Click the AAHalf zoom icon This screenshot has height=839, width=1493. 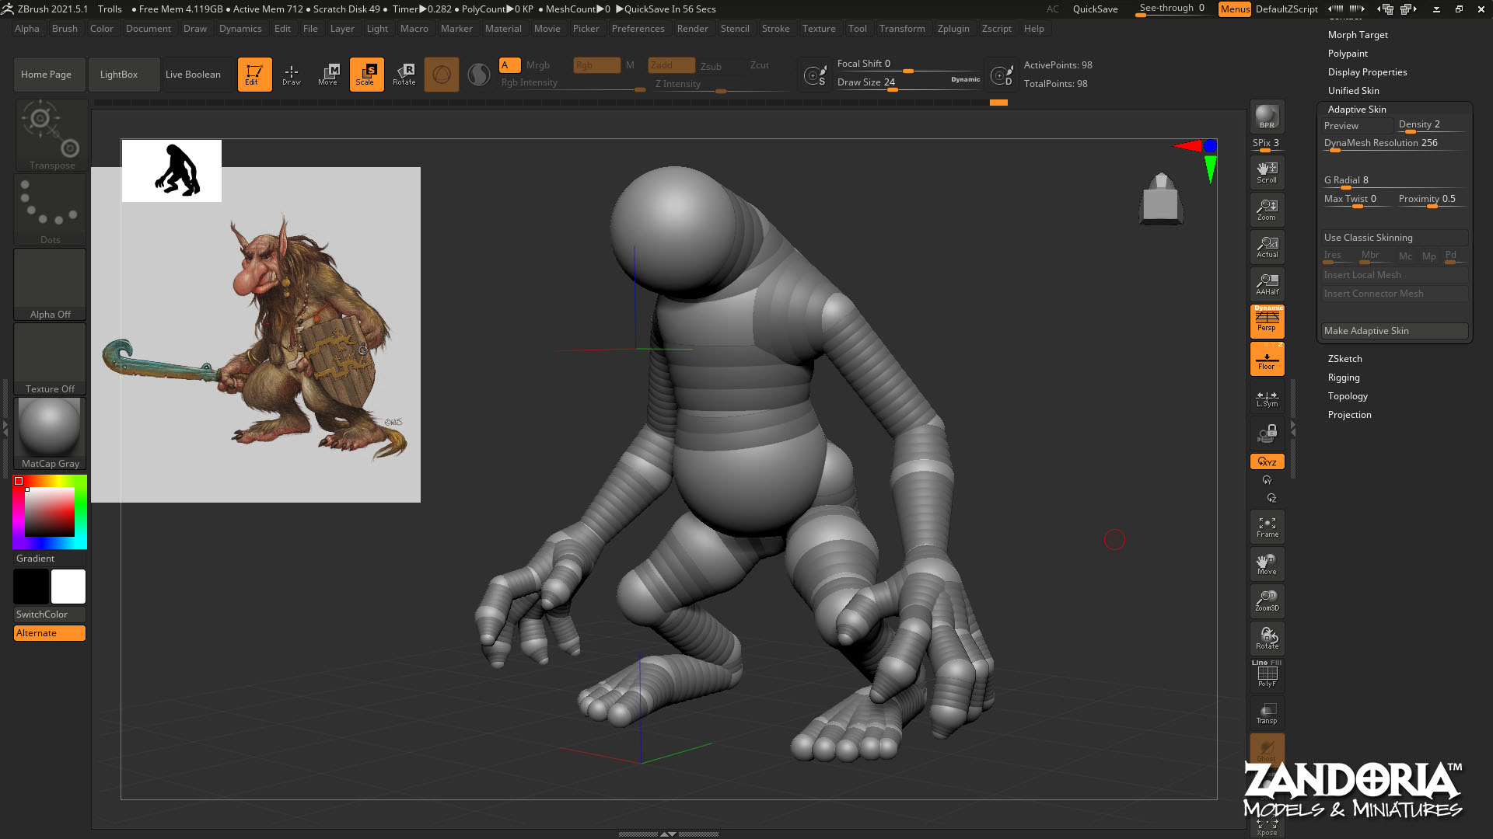[1267, 284]
